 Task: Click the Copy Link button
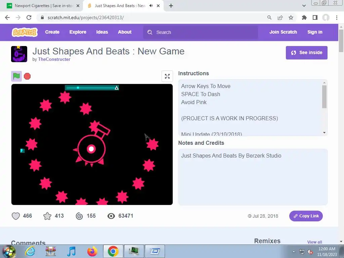coord(306,216)
